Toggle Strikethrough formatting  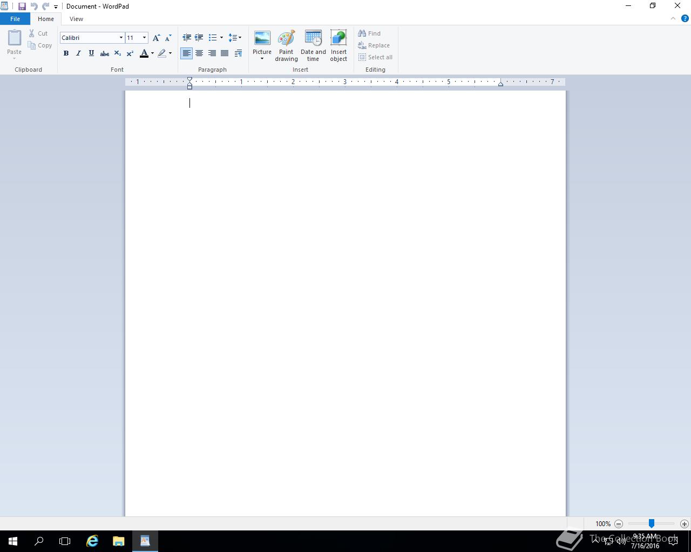105,53
